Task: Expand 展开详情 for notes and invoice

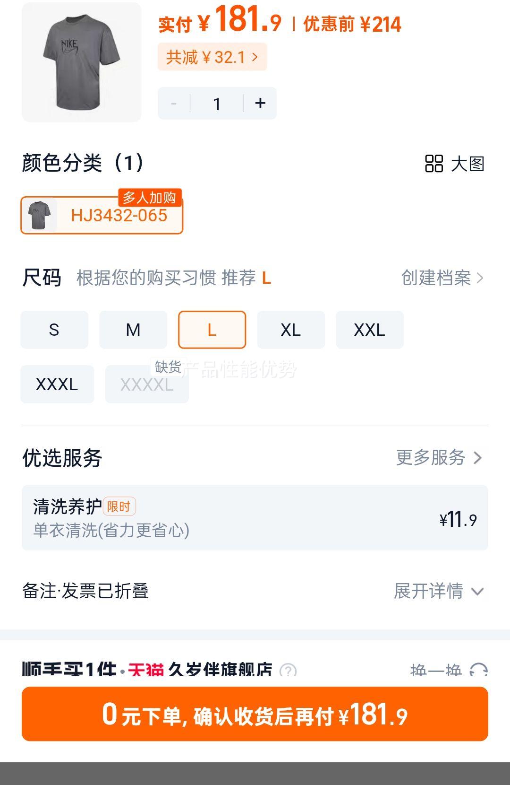Action: point(439,591)
